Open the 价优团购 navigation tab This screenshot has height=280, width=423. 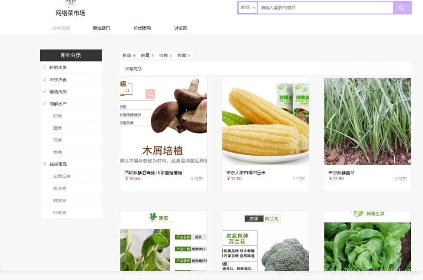click(x=142, y=28)
